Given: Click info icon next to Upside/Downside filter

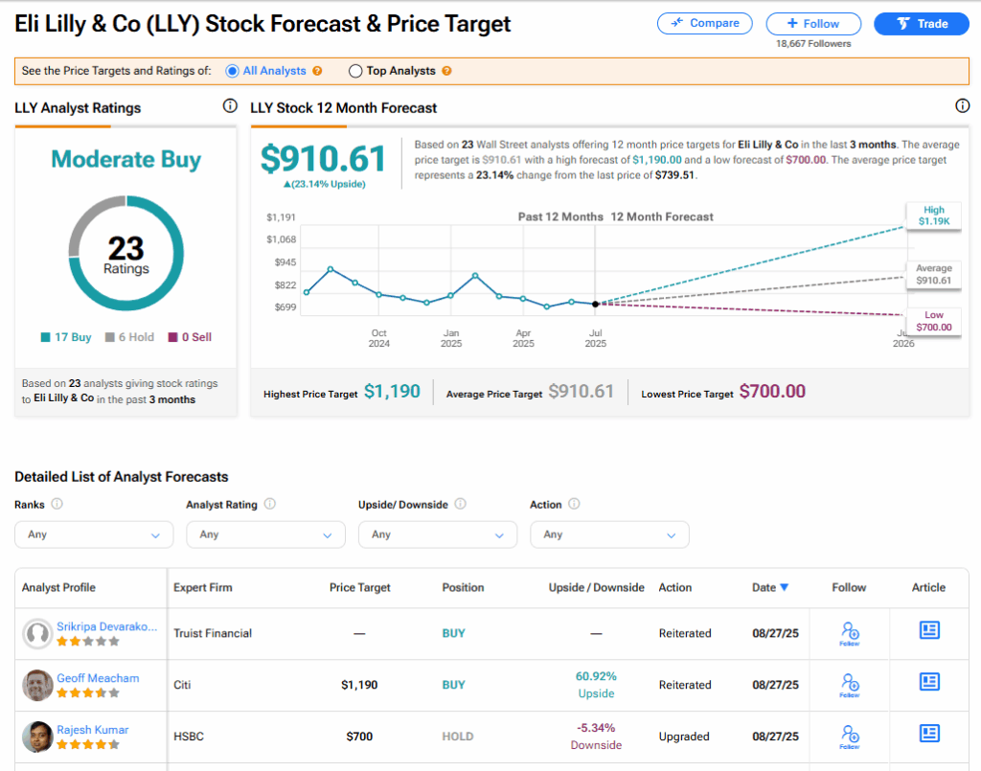Looking at the screenshot, I should (461, 504).
